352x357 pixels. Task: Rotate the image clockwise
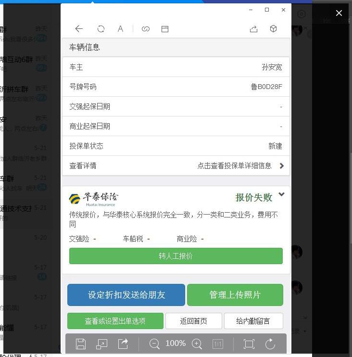270,344
